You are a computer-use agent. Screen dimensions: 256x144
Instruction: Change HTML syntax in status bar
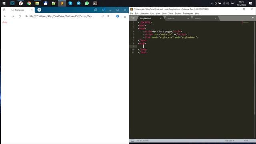pos(246,140)
